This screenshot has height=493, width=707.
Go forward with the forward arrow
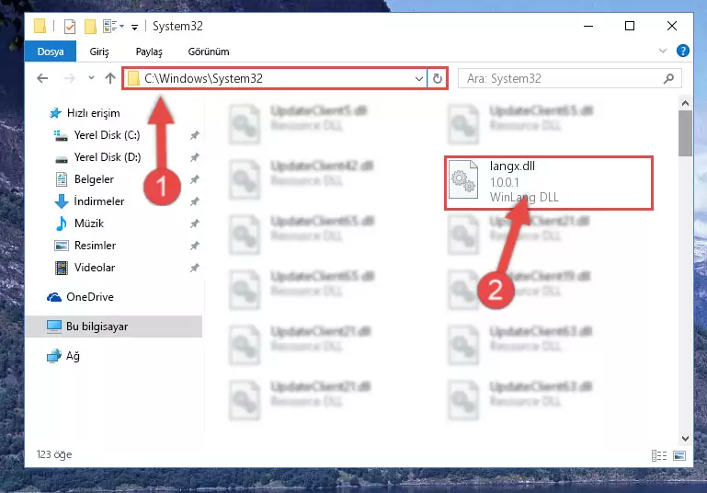tap(70, 78)
